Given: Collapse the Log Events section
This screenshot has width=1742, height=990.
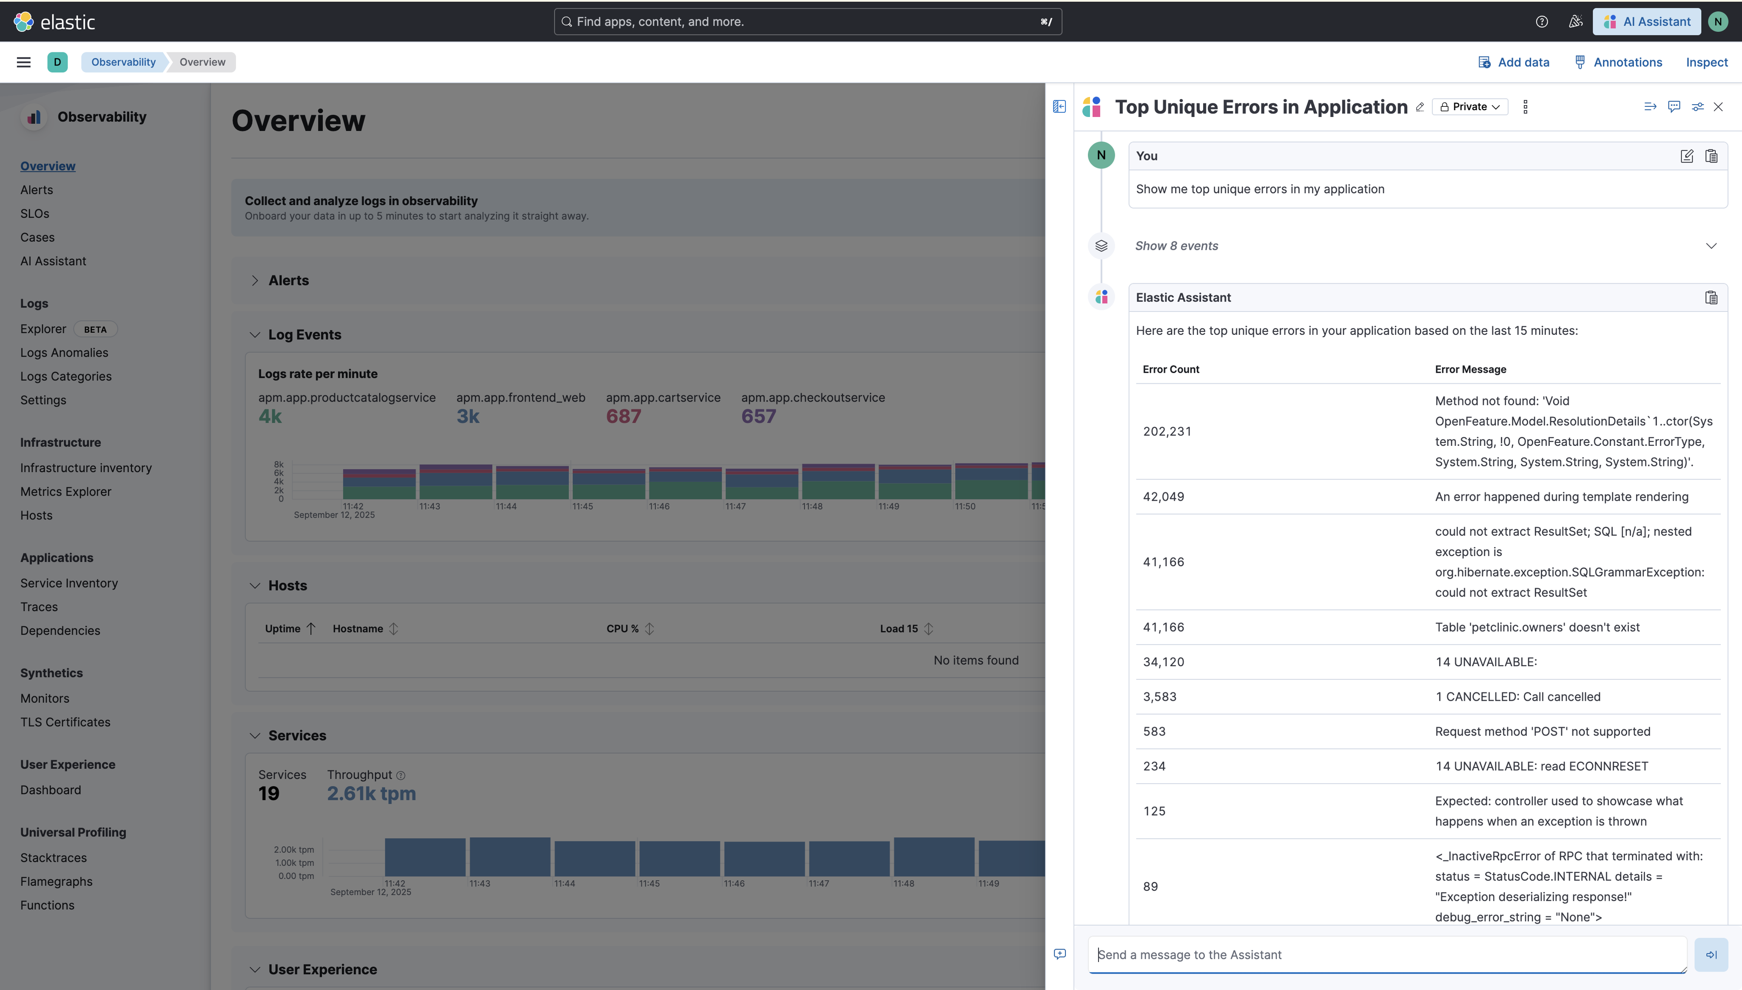Looking at the screenshot, I should 255,334.
